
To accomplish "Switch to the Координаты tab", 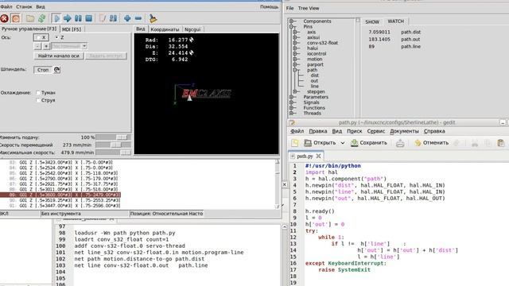I will tap(165, 29).
